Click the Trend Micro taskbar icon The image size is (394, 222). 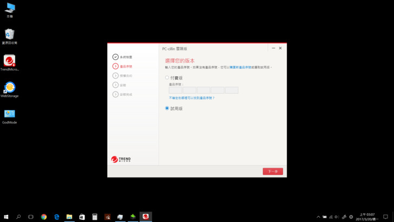pos(146,217)
